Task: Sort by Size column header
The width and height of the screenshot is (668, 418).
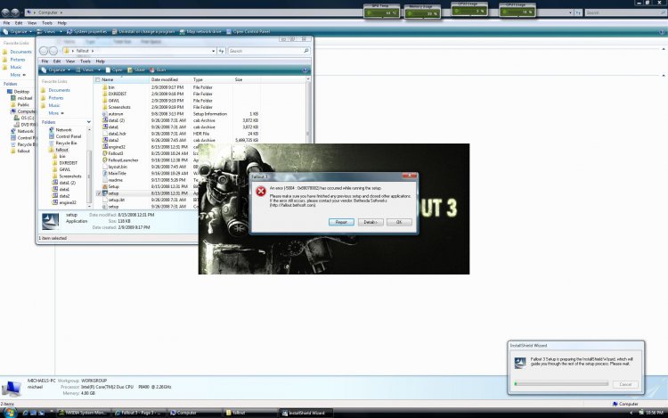Action: coord(239,79)
